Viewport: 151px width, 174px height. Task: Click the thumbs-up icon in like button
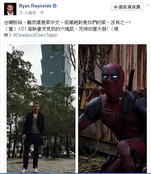[115, 7]
